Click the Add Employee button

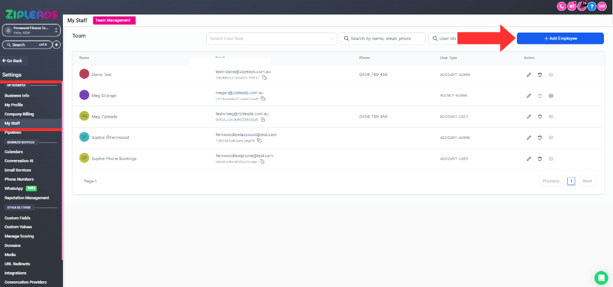(x=560, y=38)
